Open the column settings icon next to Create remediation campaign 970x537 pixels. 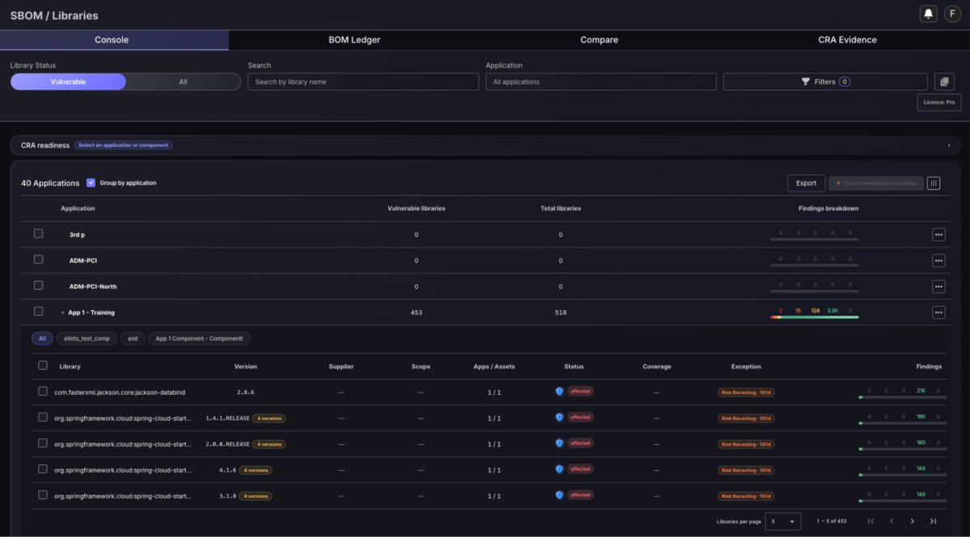click(934, 183)
